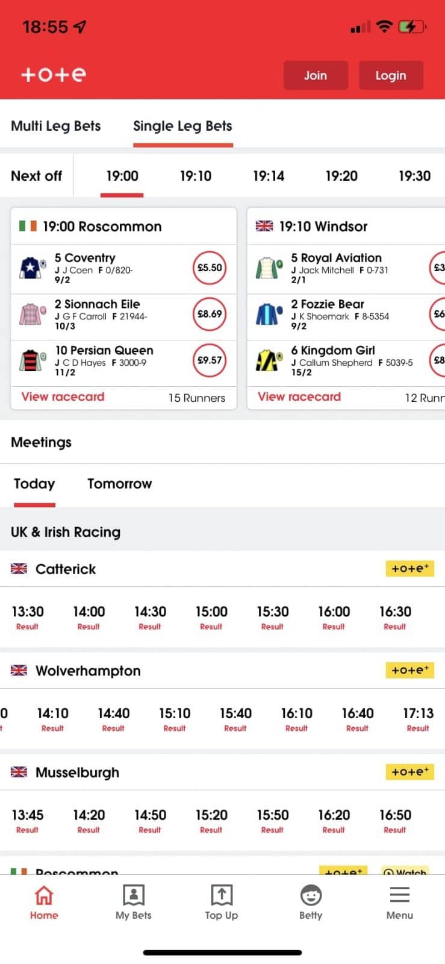Select the £5.50 odds for Coventry
The width and height of the screenshot is (445, 964).
(210, 268)
